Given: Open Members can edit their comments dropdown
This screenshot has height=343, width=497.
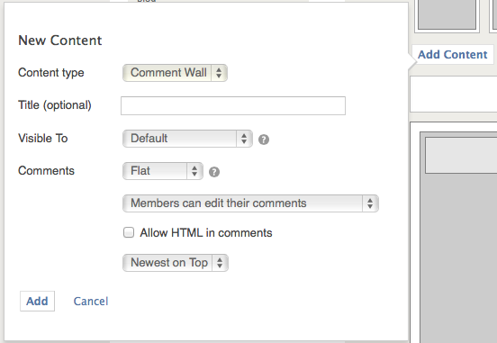Looking at the screenshot, I should click(x=250, y=203).
